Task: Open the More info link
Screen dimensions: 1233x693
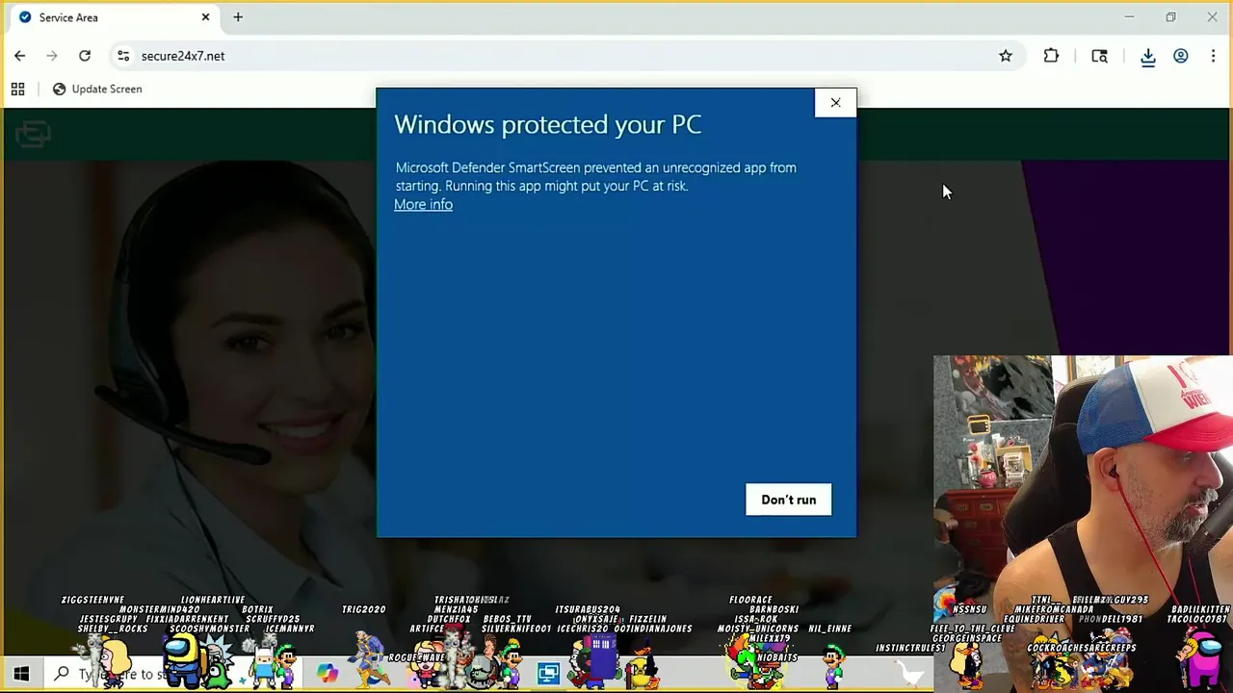Action: pos(423,204)
